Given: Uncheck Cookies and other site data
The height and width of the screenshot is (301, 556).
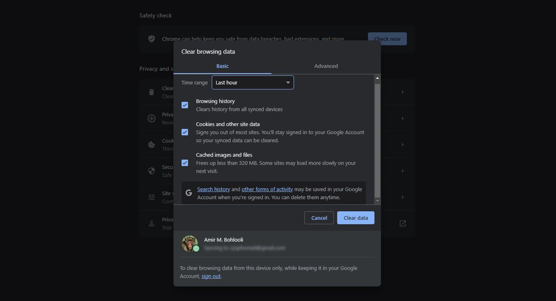Looking at the screenshot, I should pos(185,132).
